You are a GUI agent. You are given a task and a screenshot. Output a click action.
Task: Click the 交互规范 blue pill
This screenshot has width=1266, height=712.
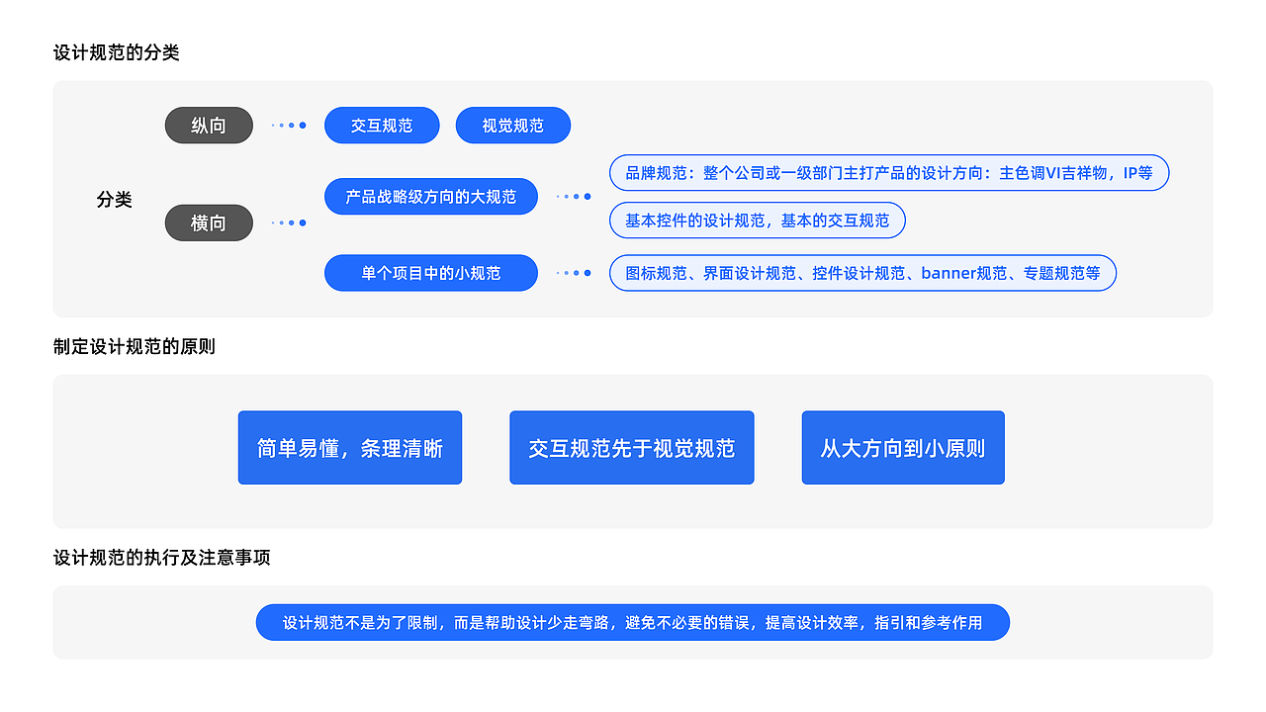pos(382,125)
